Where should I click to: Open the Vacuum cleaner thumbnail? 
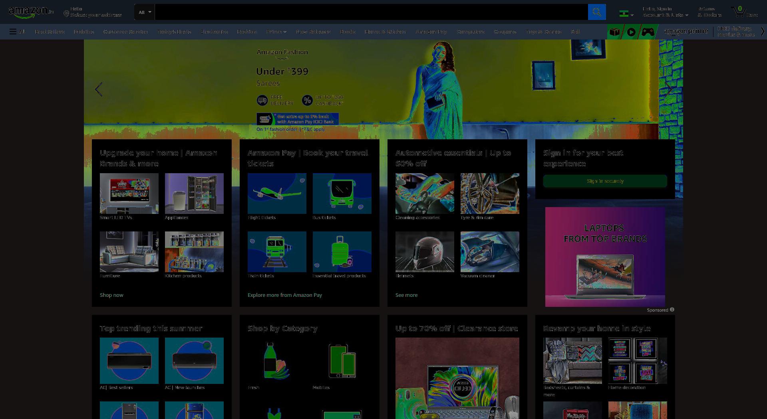(490, 252)
